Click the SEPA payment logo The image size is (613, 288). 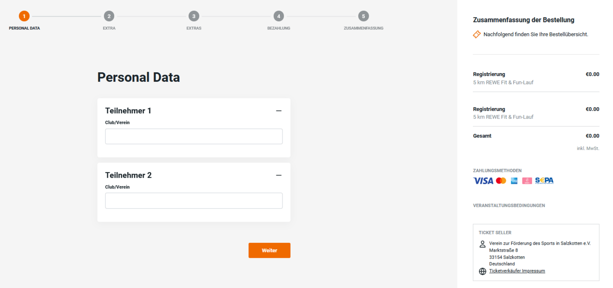pos(544,181)
